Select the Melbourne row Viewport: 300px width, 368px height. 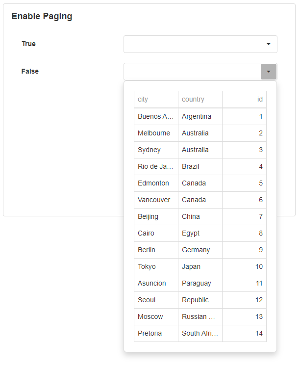(154, 133)
